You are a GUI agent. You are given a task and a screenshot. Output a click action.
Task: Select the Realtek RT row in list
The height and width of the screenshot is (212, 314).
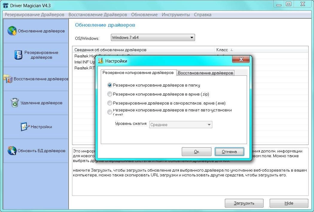pos(84,68)
